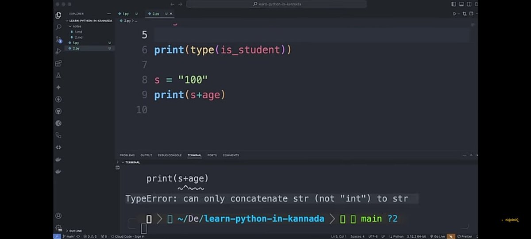Open the DEBUG CONSOLE panel tab
This screenshot has height=239, width=531.
point(169,155)
